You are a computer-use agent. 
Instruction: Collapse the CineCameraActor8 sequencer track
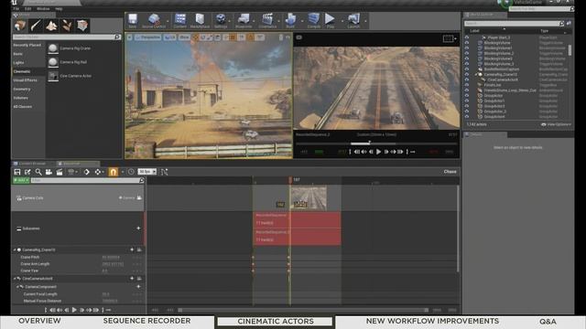click(15, 279)
